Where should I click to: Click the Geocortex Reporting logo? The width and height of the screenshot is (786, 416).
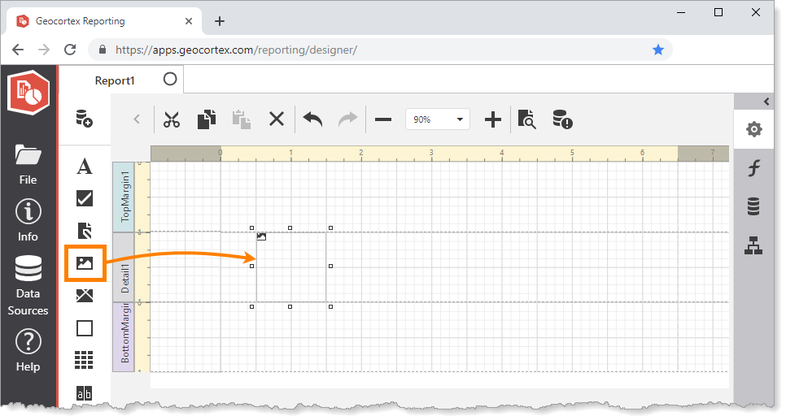[28, 93]
